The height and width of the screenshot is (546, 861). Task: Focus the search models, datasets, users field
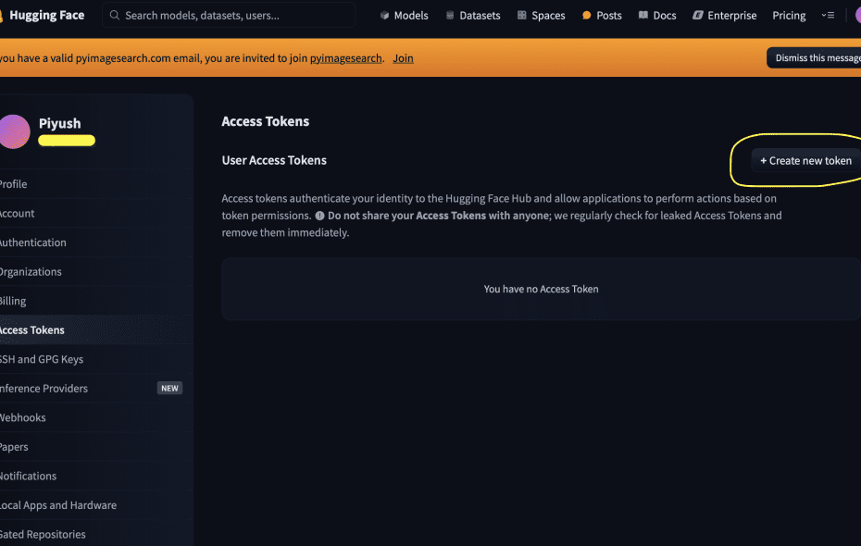(229, 16)
